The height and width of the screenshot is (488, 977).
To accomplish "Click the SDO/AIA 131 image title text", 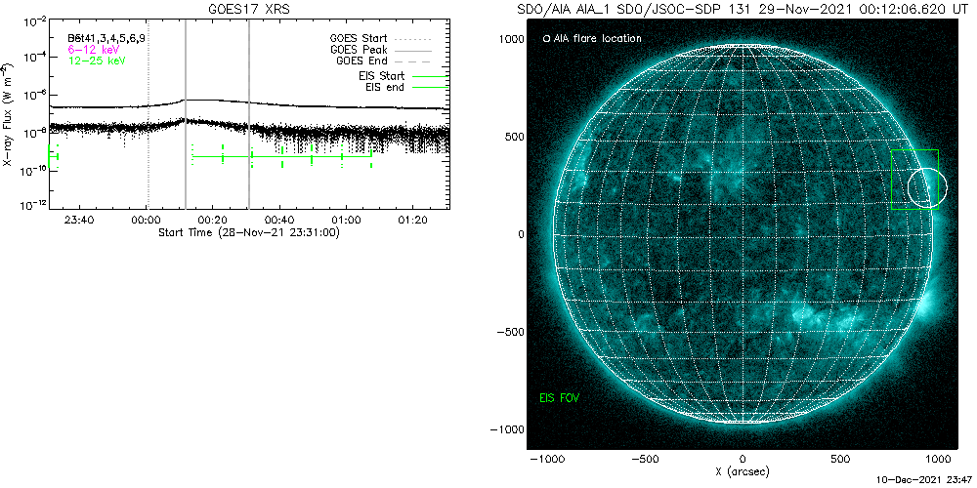I will point(742,10).
